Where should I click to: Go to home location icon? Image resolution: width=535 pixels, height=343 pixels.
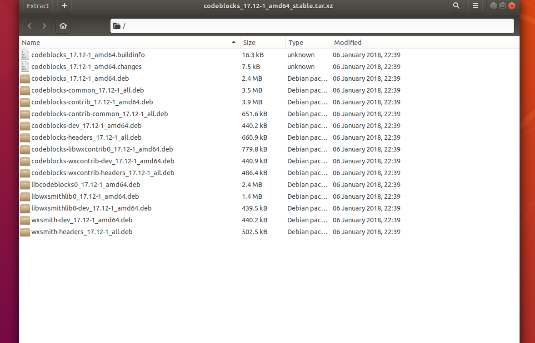(x=63, y=26)
